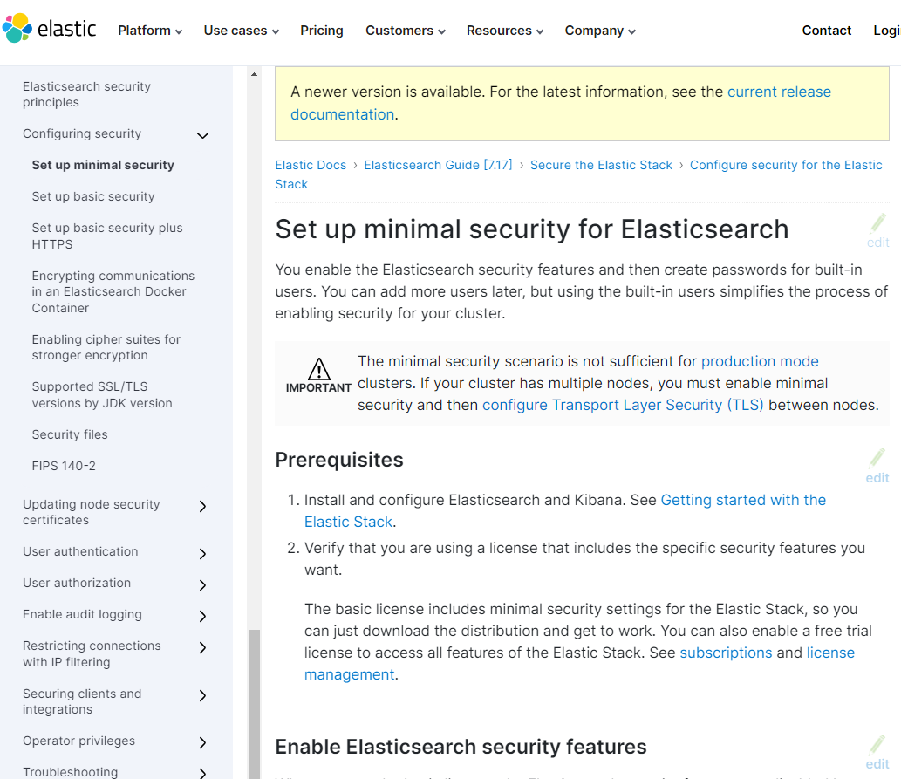Screen dimensions: 901x779
Task: Open User authorization sidebar item
Action: pyautogui.click(x=77, y=583)
